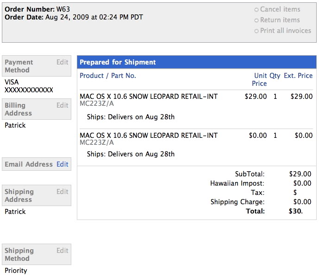Open the Return items link
319x278 pixels.
280,20
